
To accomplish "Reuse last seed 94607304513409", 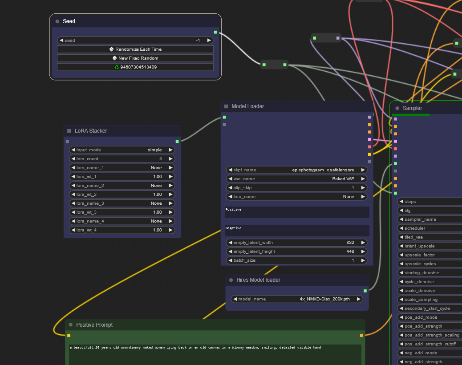I will (x=135, y=67).
